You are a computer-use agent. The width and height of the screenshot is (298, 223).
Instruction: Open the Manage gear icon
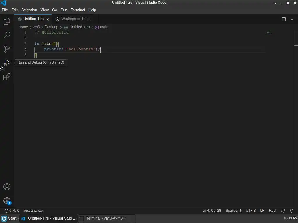coord(7,201)
